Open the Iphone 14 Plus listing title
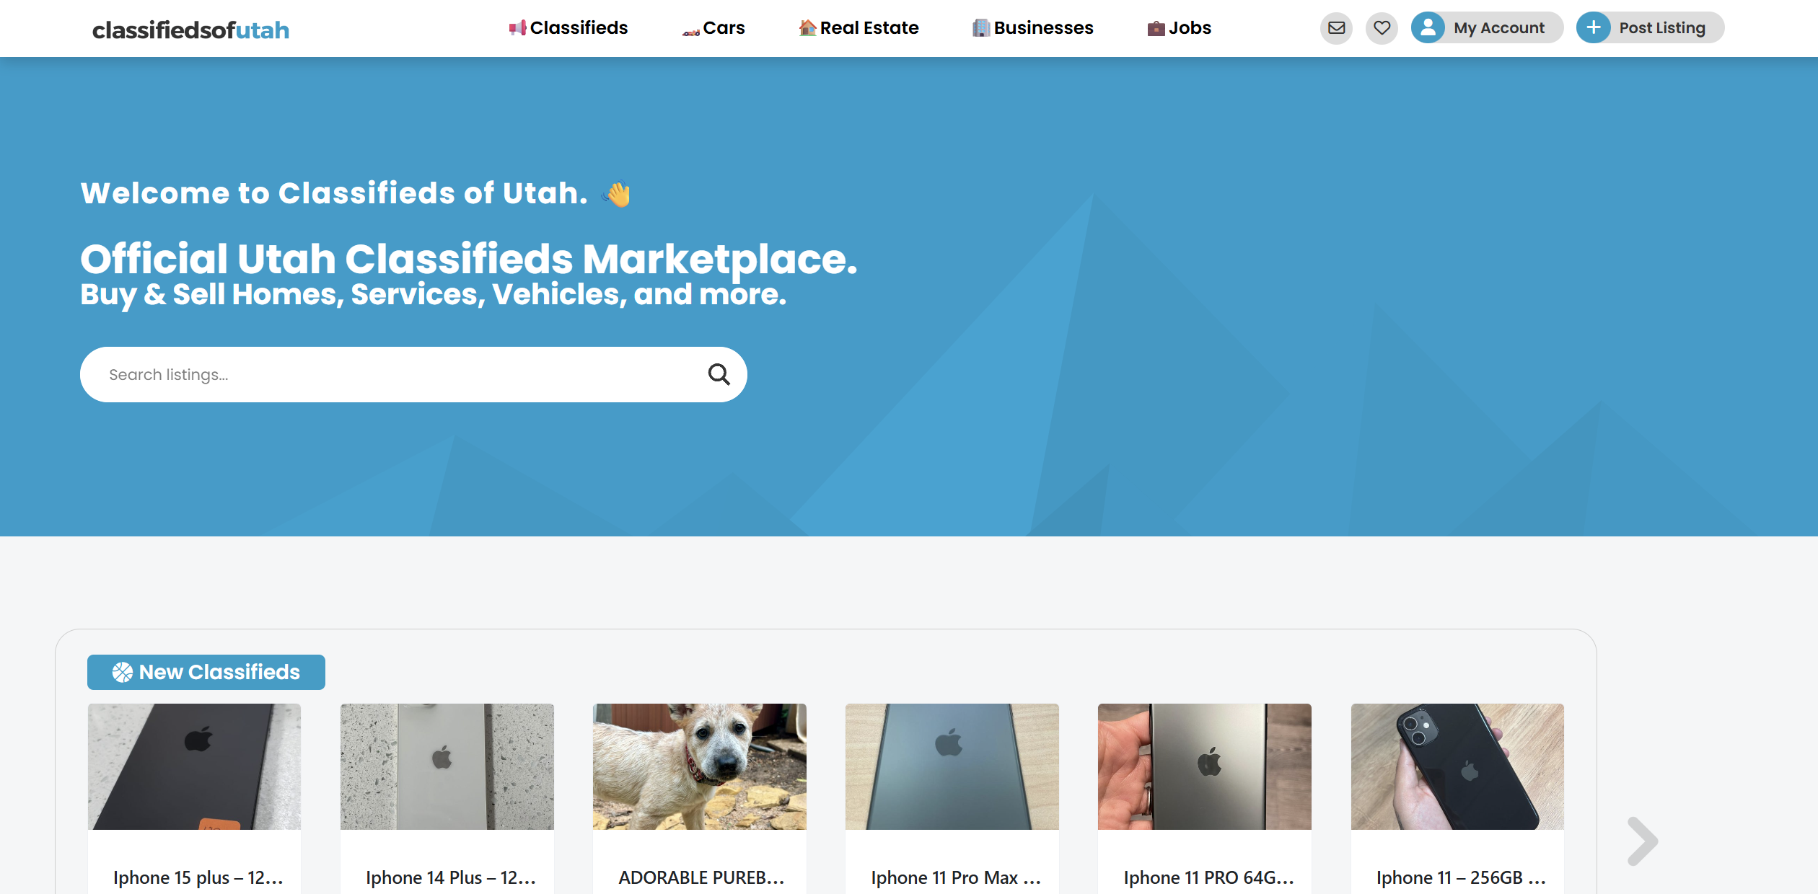The image size is (1818, 894). tap(451, 877)
